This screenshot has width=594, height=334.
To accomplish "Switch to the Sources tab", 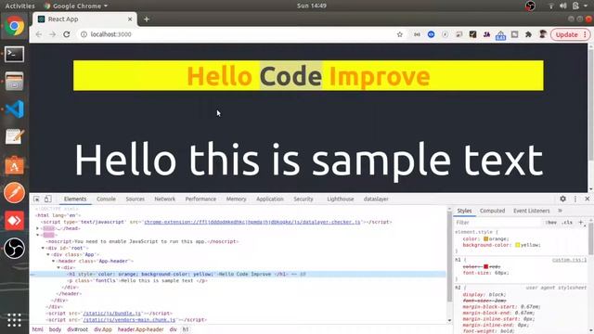I will coord(136,199).
